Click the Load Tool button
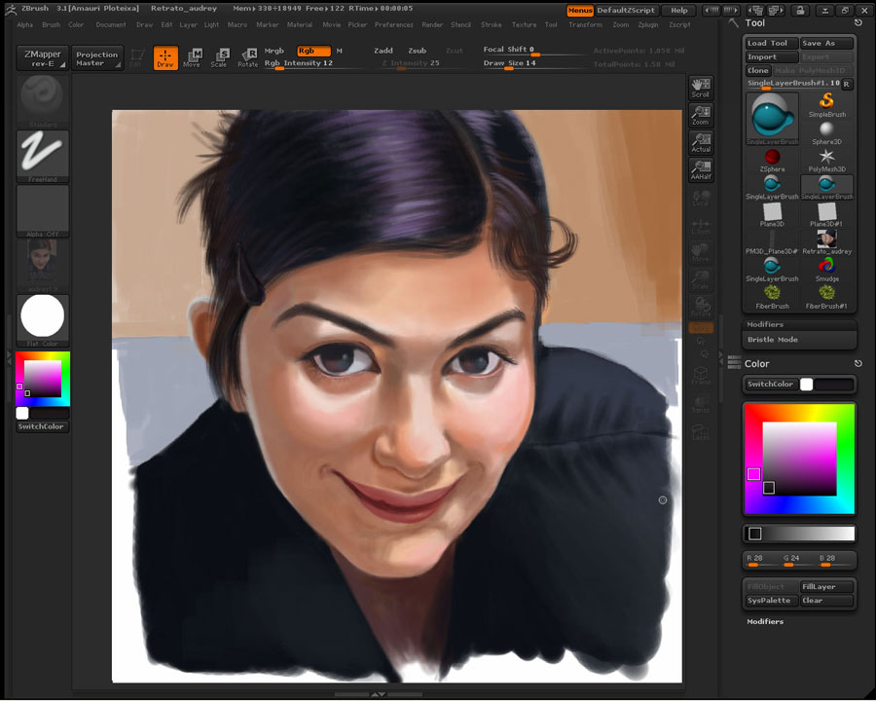Screen dimensions: 876x701 772,43
